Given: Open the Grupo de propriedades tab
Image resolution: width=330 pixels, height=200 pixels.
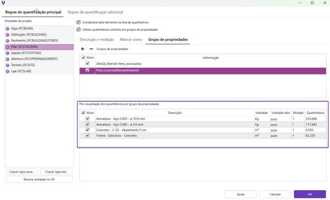Looking at the screenshot, I should [x=168, y=39].
